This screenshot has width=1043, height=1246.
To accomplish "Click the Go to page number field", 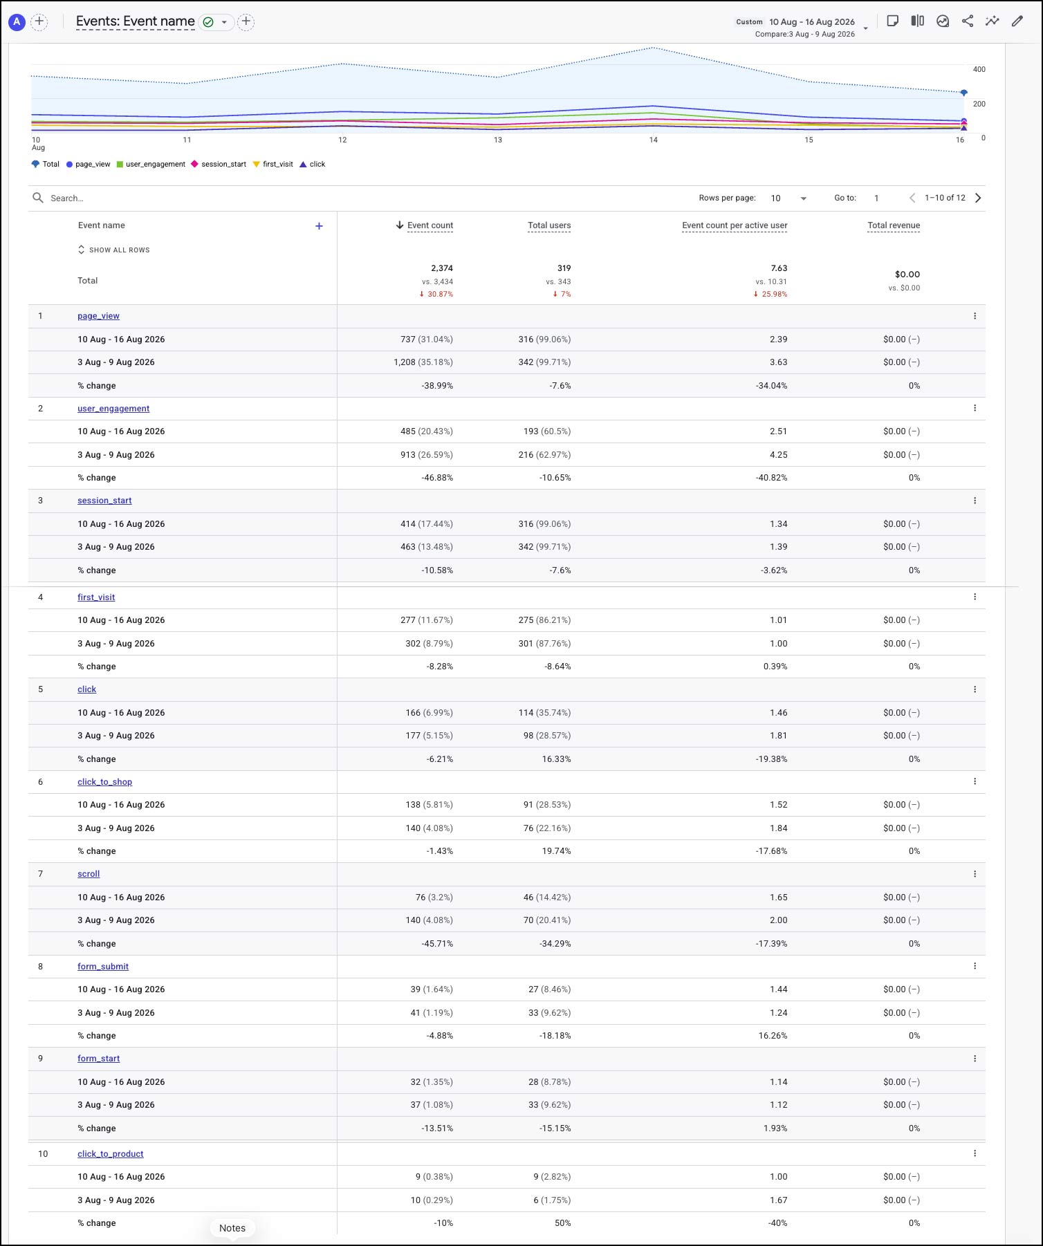I will (x=877, y=198).
